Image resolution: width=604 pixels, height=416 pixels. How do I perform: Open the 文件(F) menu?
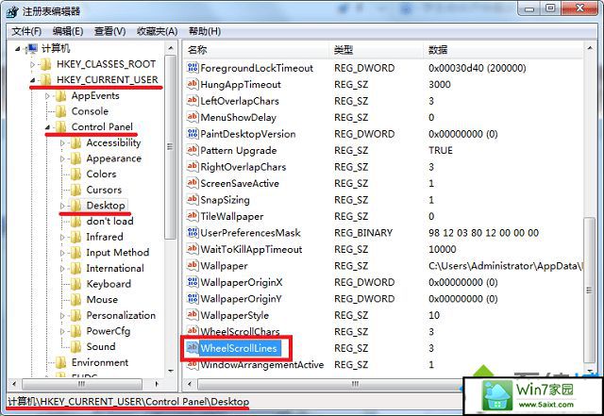[26, 31]
